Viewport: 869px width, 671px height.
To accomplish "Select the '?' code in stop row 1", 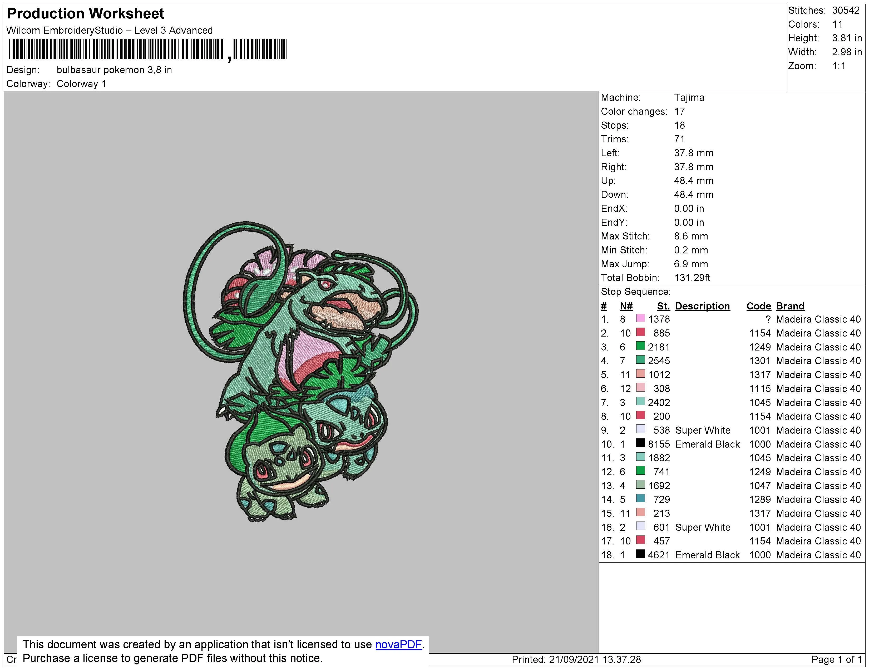I will (768, 319).
